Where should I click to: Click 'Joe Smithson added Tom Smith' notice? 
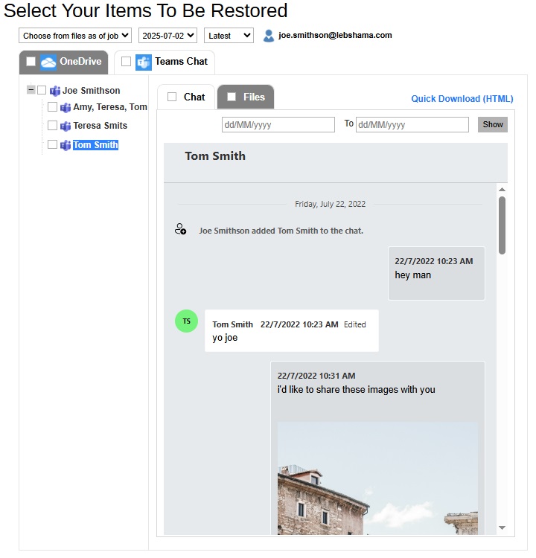(x=281, y=231)
